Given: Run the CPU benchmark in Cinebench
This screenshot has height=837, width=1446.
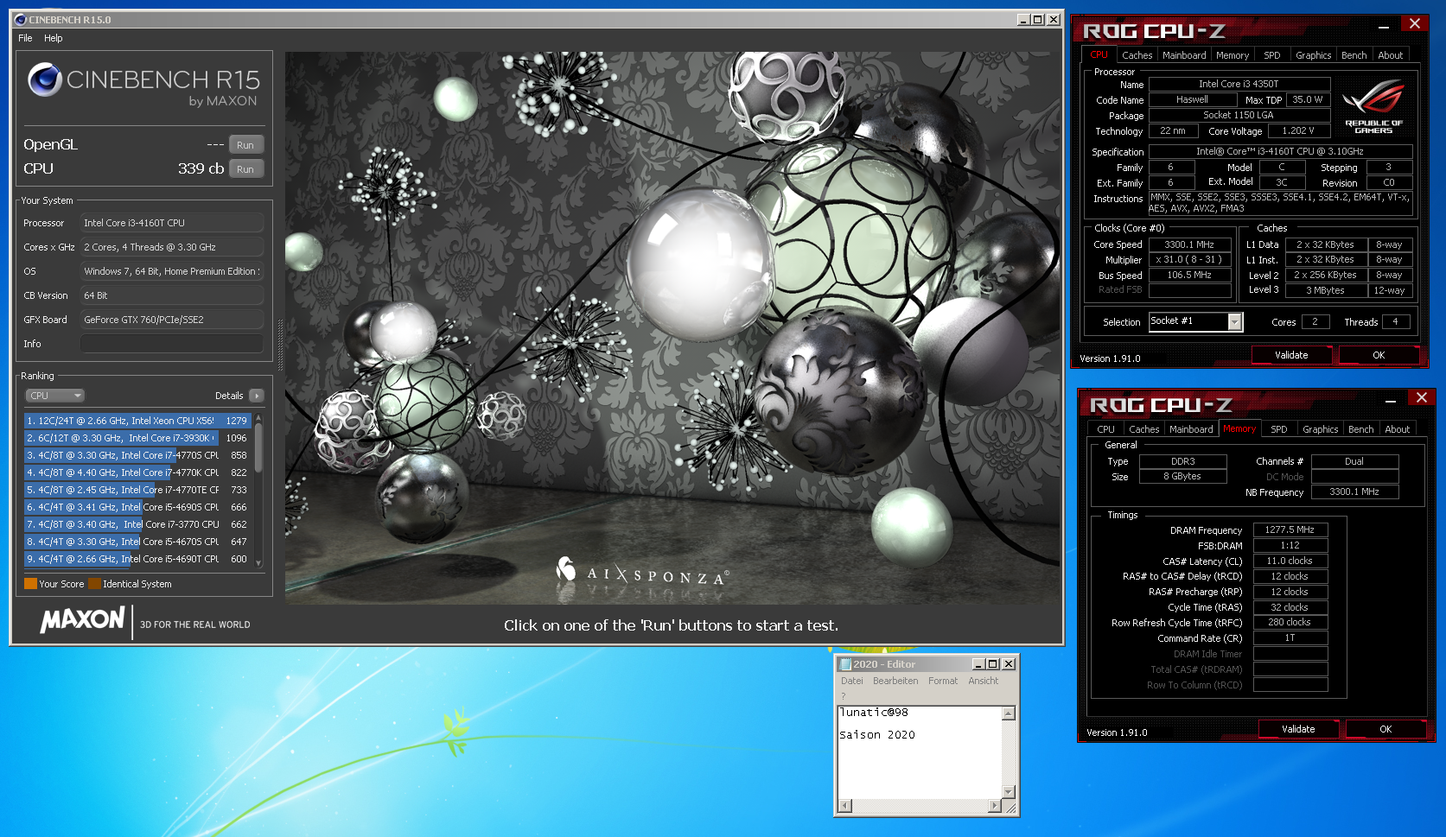Looking at the screenshot, I should [245, 169].
